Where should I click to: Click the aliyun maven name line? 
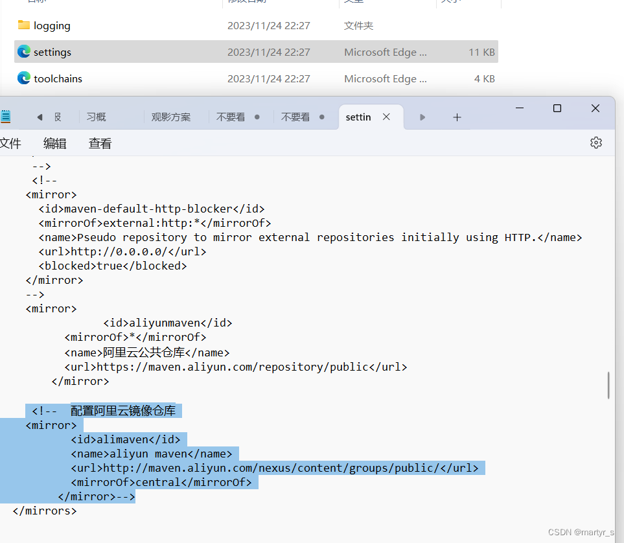pyautogui.click(x=151, y=454)
